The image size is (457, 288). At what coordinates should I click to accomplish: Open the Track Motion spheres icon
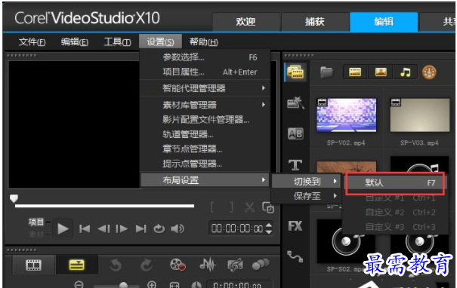point(261,264)
